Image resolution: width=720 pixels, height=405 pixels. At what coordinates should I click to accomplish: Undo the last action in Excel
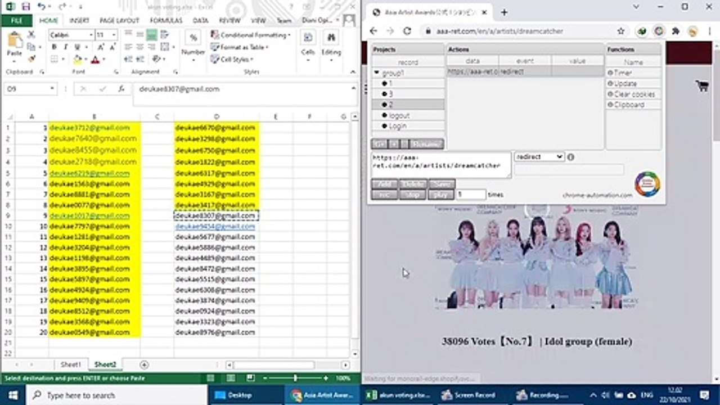[x=41, y=7]
